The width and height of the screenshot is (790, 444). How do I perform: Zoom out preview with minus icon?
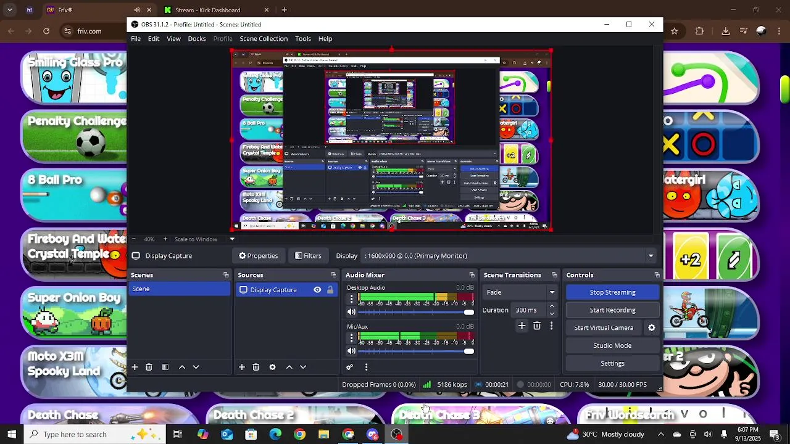[x=135, y=239]
